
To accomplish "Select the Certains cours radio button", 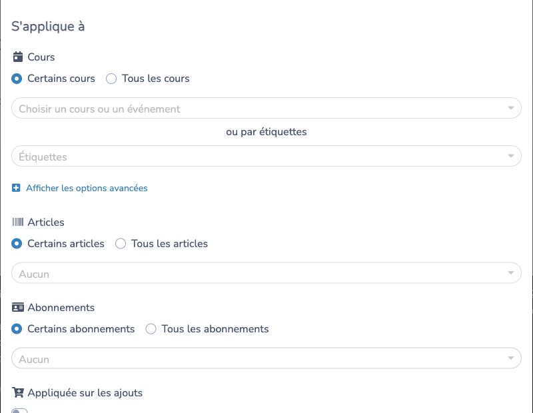I will [x=17, y=79].
